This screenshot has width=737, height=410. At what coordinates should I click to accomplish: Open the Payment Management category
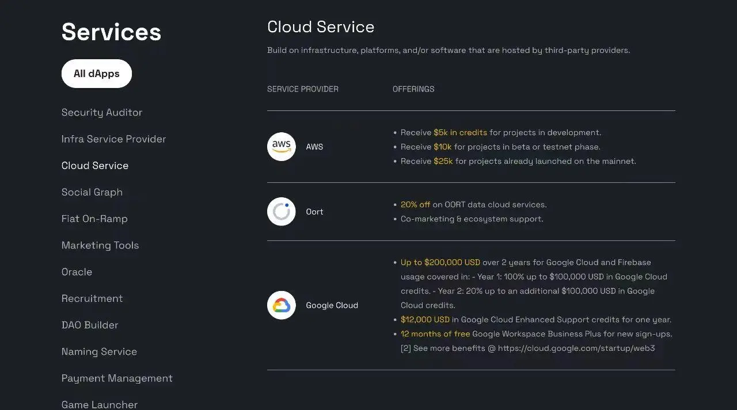[x=117, y=378]
